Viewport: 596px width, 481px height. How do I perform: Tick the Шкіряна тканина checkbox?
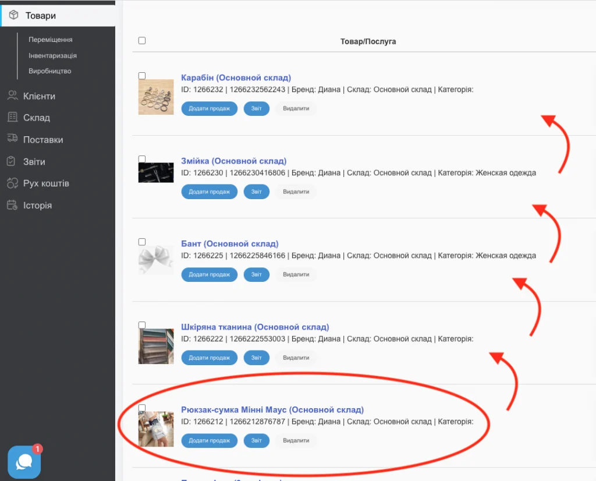click(x=142, y=325)
